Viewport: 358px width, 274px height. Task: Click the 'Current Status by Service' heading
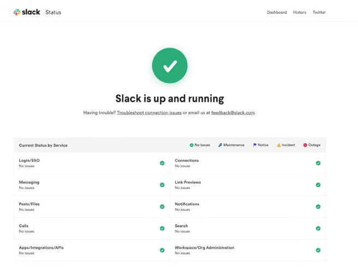(x=43, y=145)
